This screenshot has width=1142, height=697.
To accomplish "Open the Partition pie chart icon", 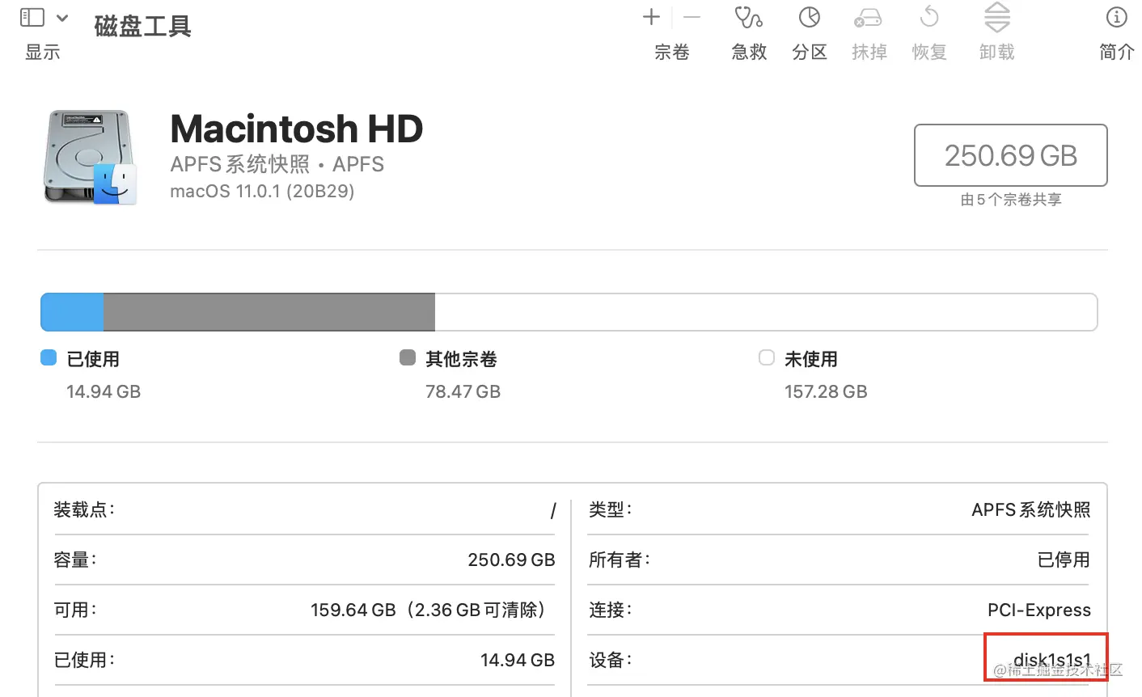I will click(810, 17).
